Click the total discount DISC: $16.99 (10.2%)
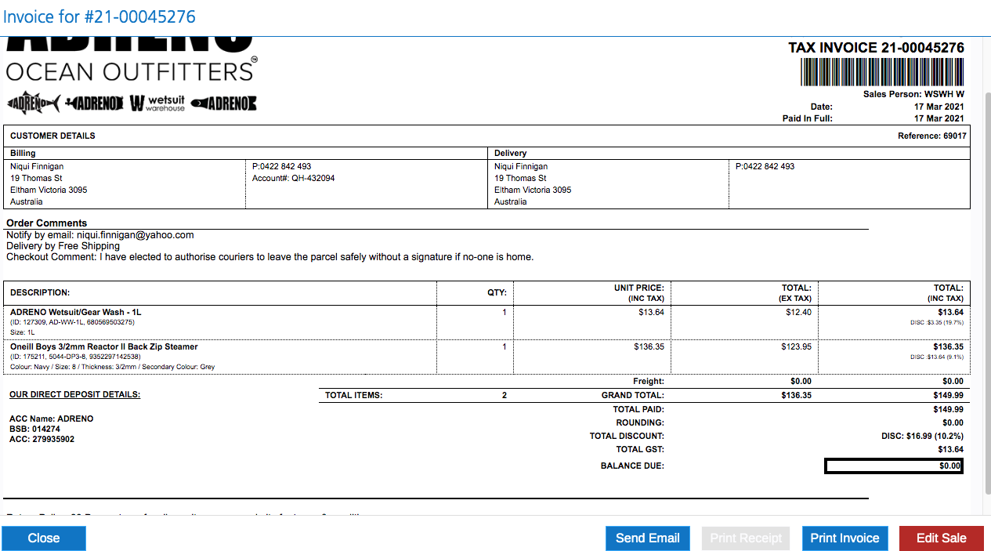The width and height of the screenshot is (991, 551). click(x=922, y=436)
